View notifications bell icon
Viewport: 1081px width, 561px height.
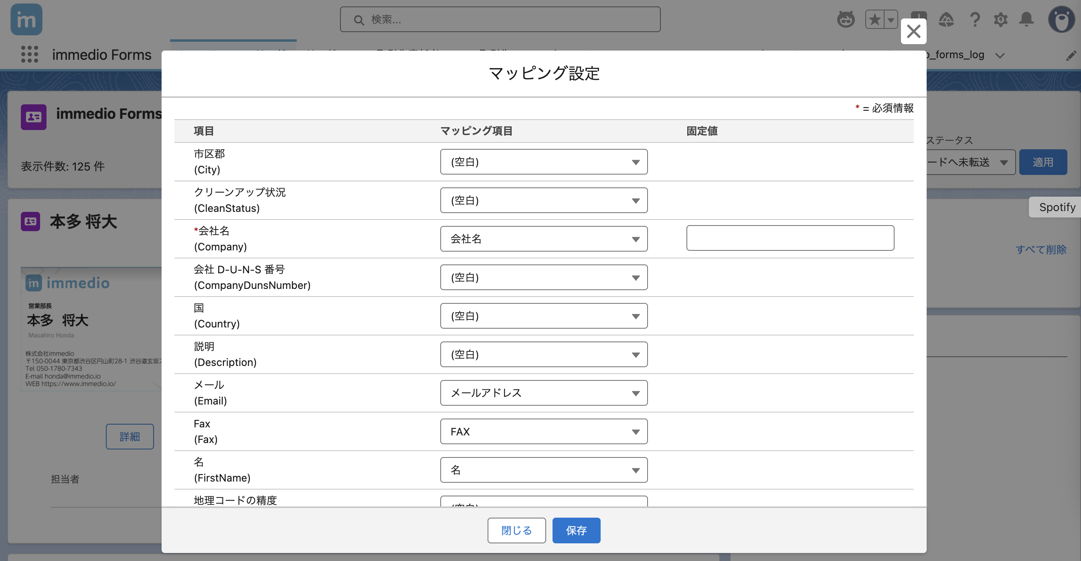pyautogui.click(x=1026, y=20)
